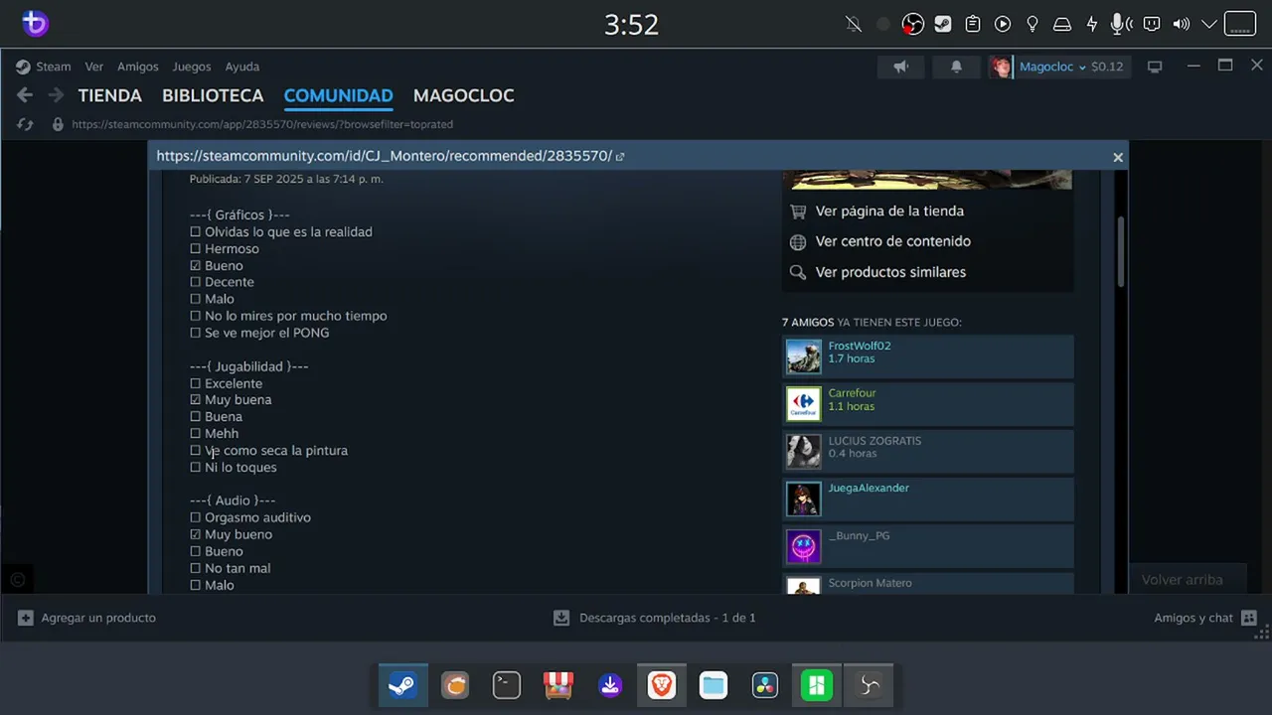This screenshot has width=1272, height=715.
Task: Open 'Ver productos similares' link
Action: tap(890, 272)
